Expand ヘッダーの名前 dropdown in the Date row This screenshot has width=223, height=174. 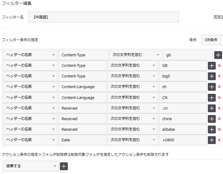[x=30, y=140]
